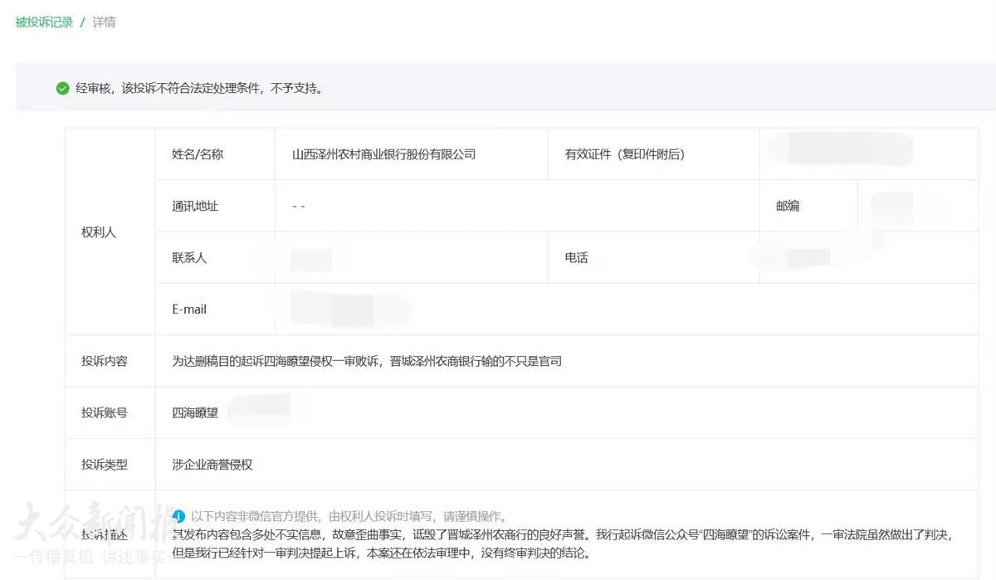
Task: Click the green checkmark status icon
Action: 62,88
